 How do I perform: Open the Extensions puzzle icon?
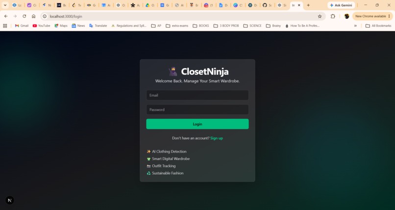[333, 16]
